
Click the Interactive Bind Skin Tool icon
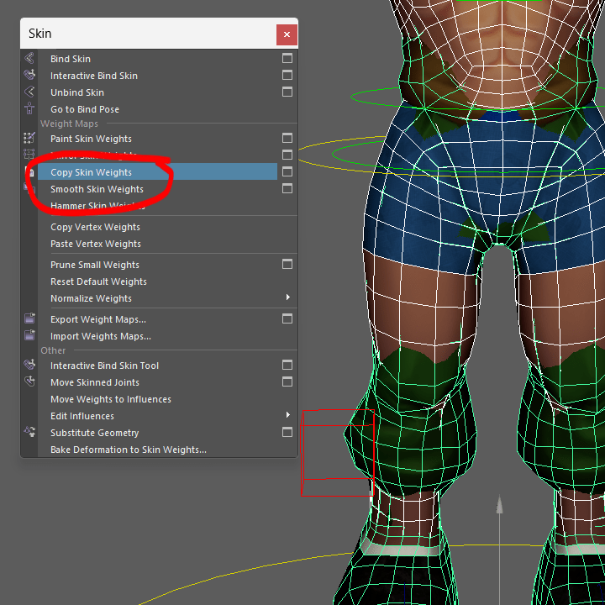click(x=29, y=366)
